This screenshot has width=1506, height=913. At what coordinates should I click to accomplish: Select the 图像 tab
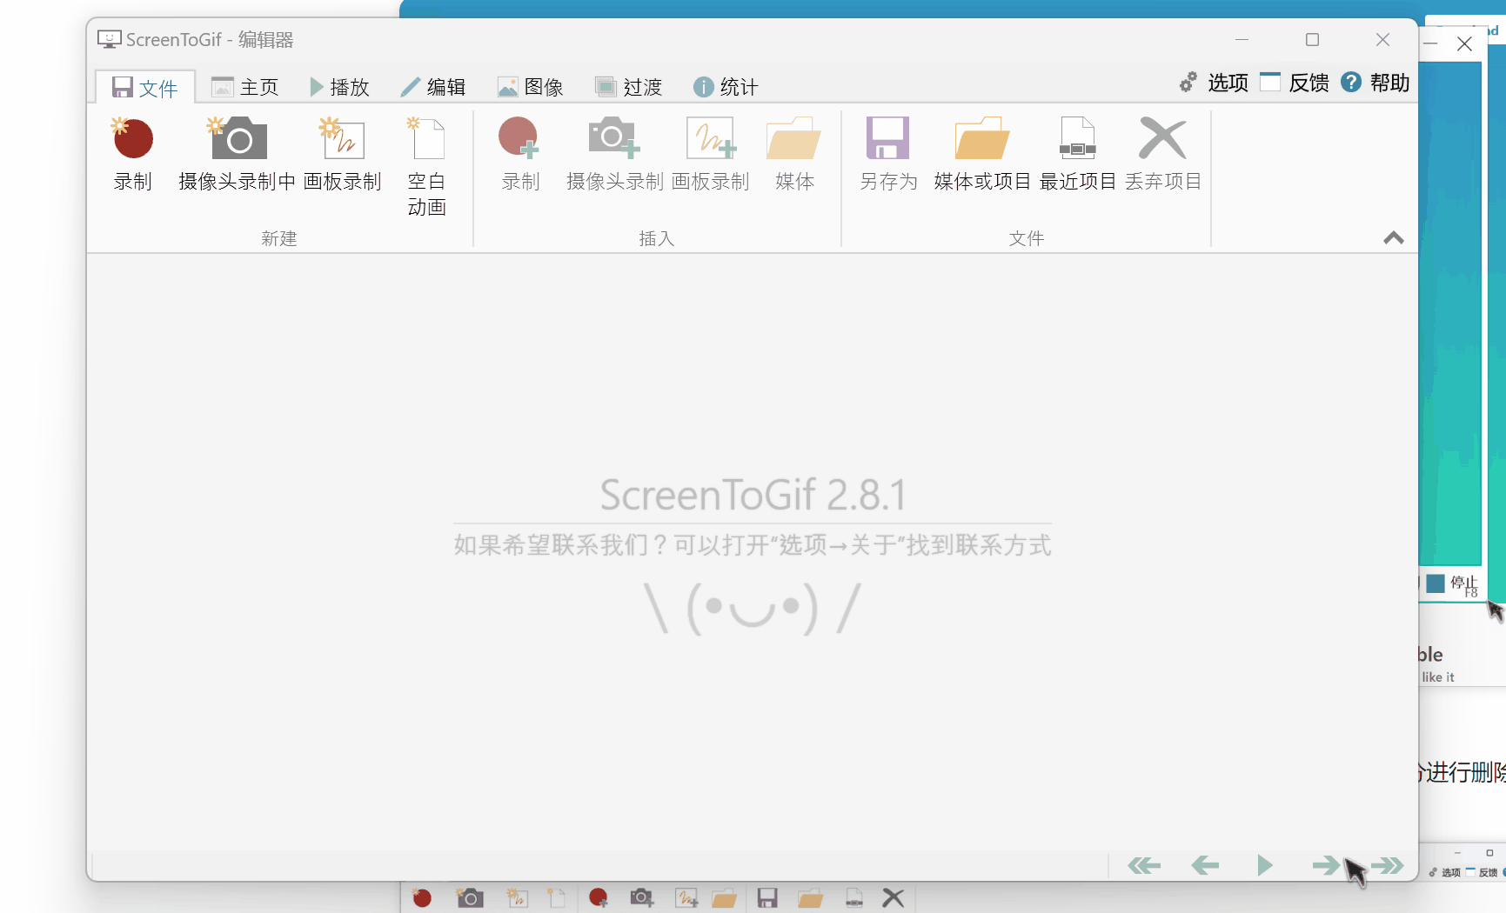pyautogui.click(x=531, y=87)
